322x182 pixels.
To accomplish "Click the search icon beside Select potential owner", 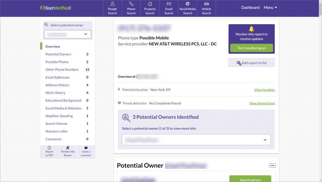I will [46, 25].
